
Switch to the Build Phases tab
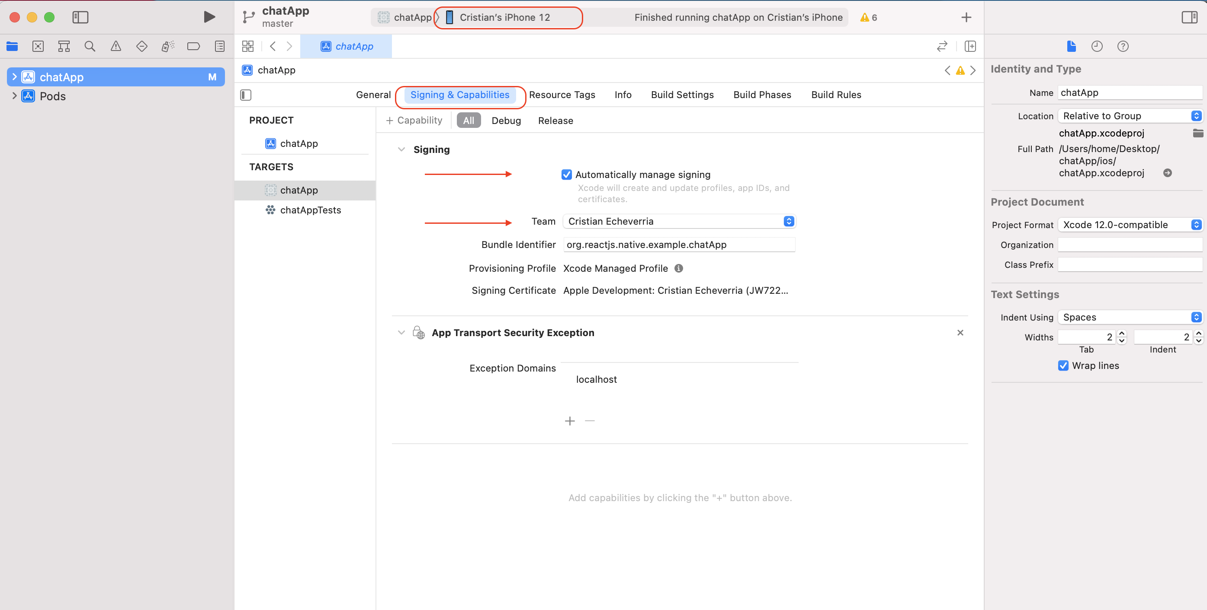762,95
